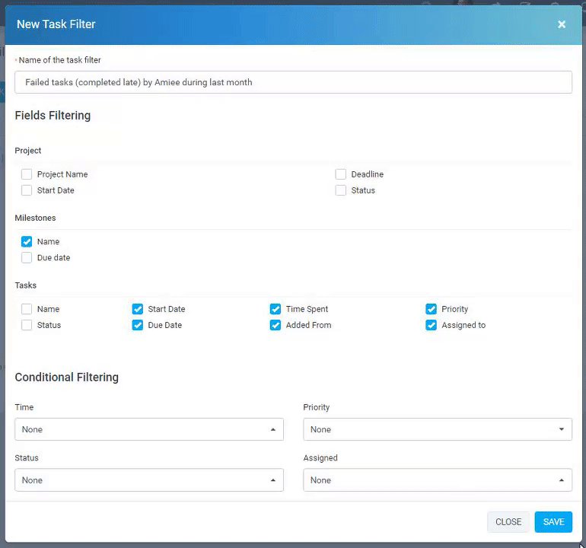Tick the project Status checkbox

tap(341, 190)
